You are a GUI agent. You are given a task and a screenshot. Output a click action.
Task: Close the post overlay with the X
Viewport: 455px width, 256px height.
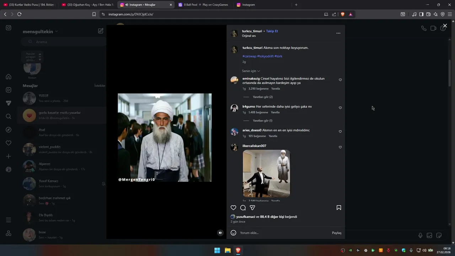(445, 26)
